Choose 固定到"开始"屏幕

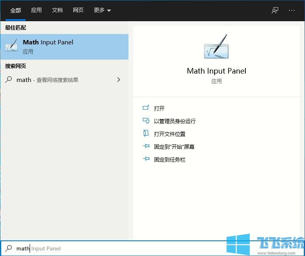point(174,147)
